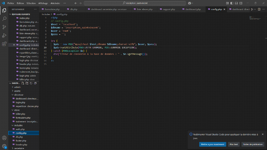The height and width of the screenshot is (150, 267).
Task: Open the Source Control view
Action: tap(4, 27)
